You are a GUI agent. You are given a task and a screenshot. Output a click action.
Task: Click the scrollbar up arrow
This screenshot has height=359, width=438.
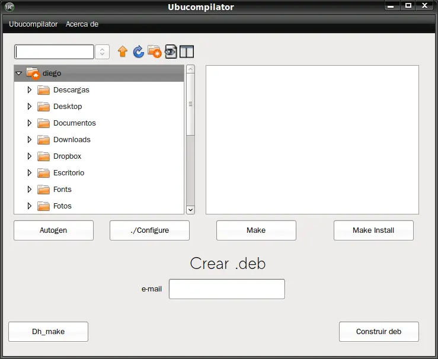click(190, 69)
